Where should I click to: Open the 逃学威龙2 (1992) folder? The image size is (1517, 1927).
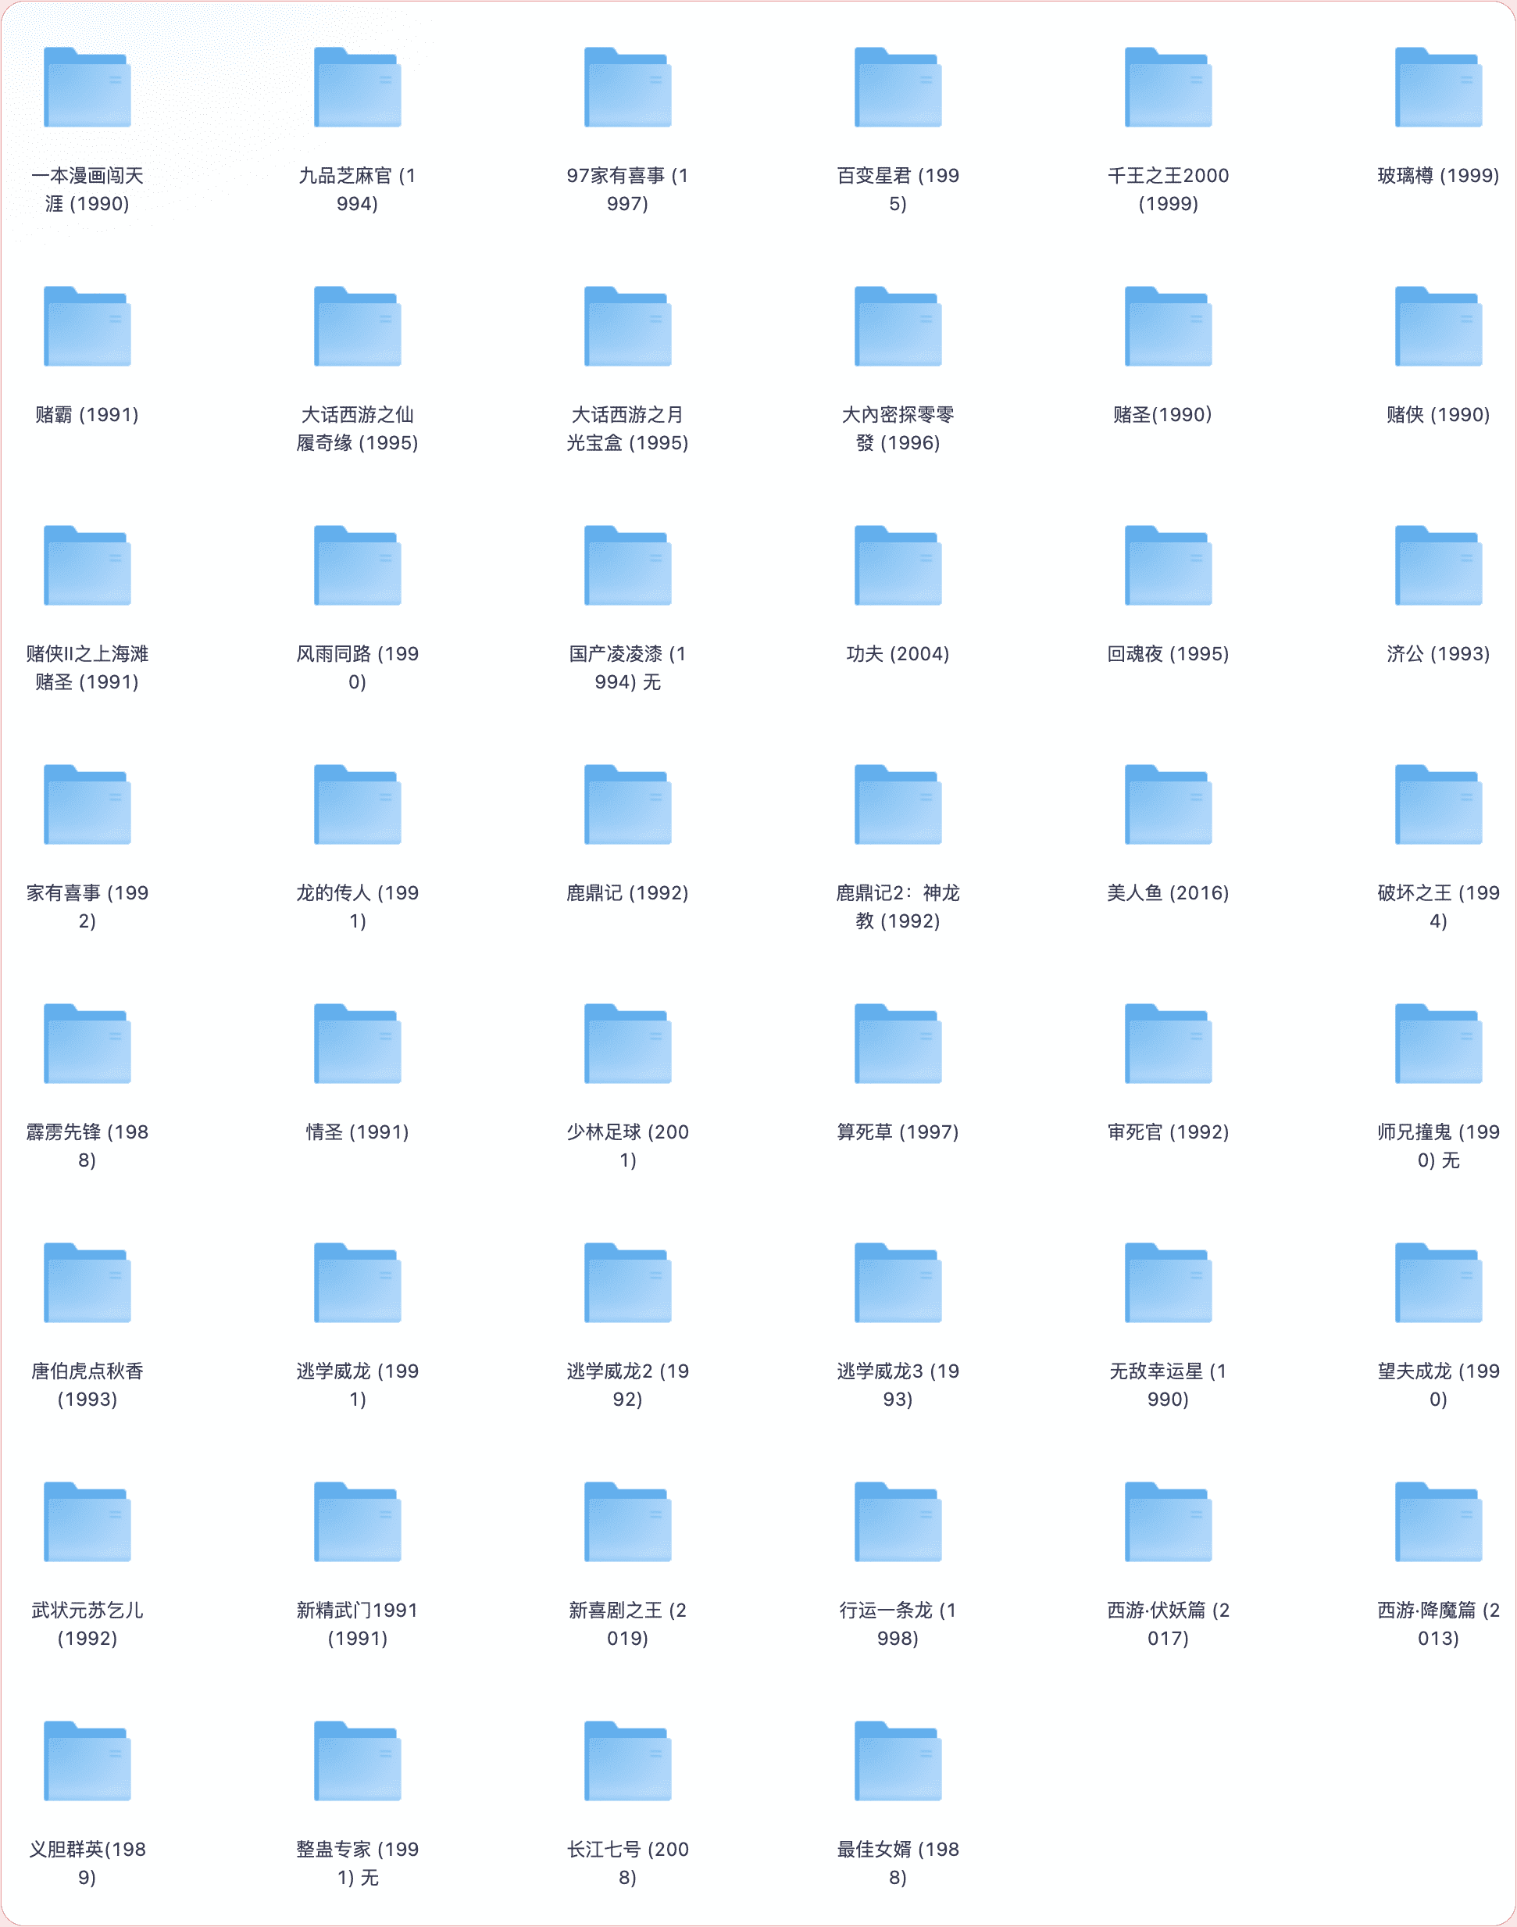coord(627,1282)
